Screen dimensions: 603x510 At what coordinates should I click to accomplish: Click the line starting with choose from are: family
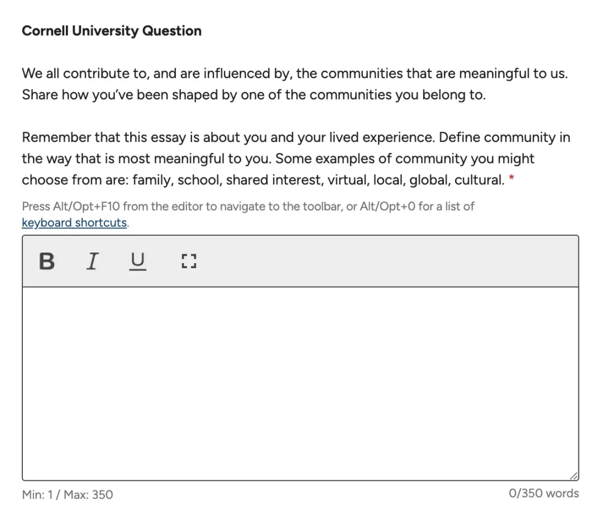262,180
